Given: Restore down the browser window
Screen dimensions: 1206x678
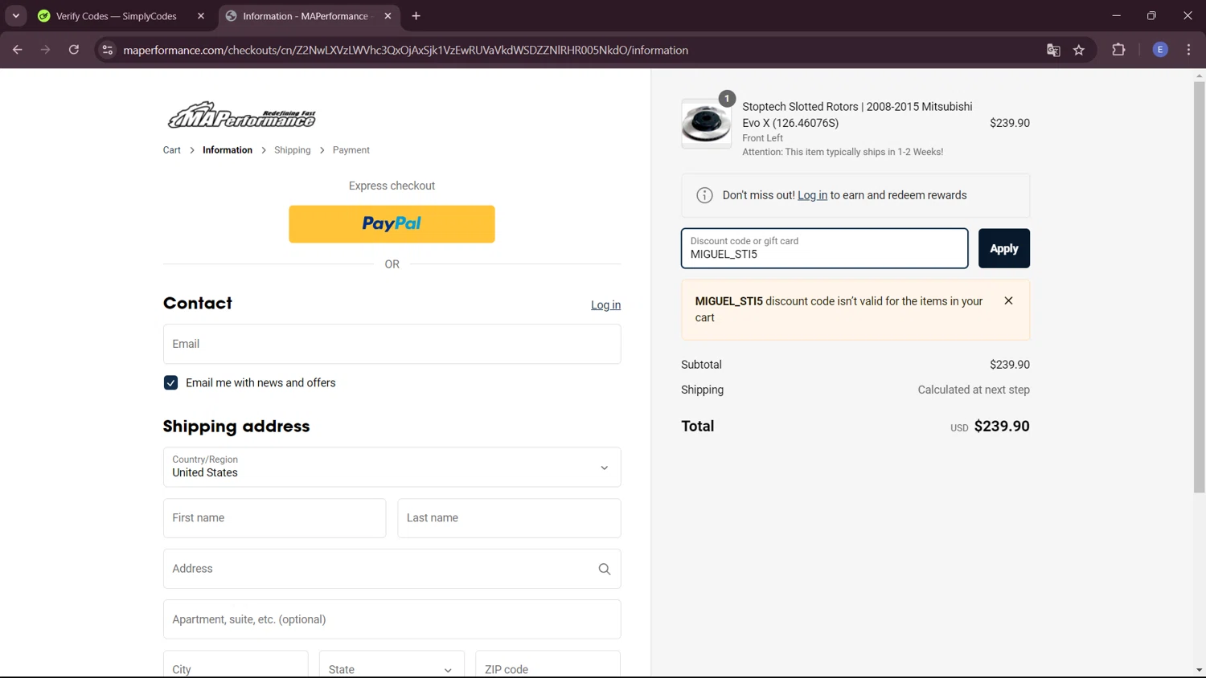Looking at the screenshot, I should click(x=1151, y=16).
